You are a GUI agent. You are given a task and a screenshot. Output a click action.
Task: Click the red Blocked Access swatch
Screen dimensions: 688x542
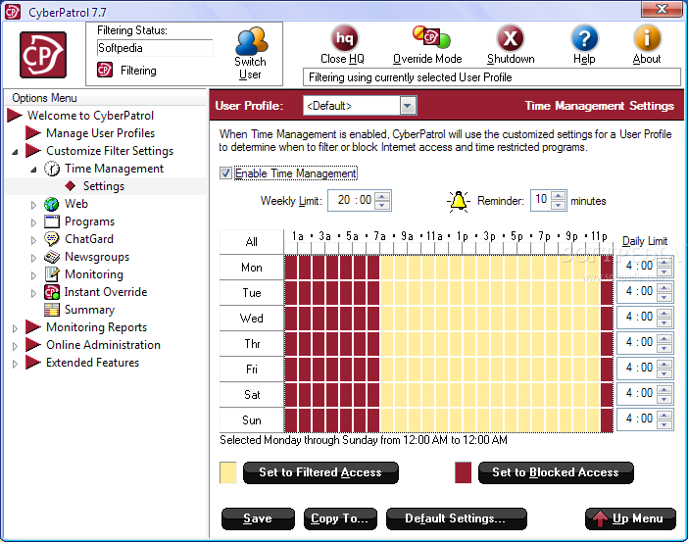[x=464, y=472]
